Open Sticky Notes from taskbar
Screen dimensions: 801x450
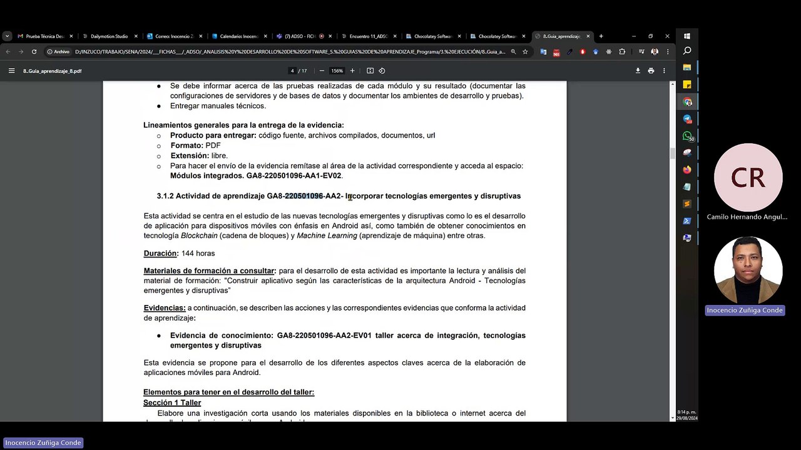[x=687, y=84]
